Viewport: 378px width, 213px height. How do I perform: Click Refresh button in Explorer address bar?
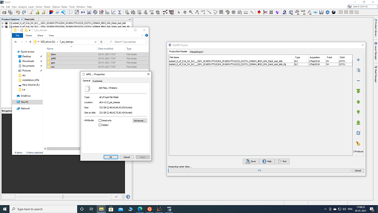coord(101,42)
